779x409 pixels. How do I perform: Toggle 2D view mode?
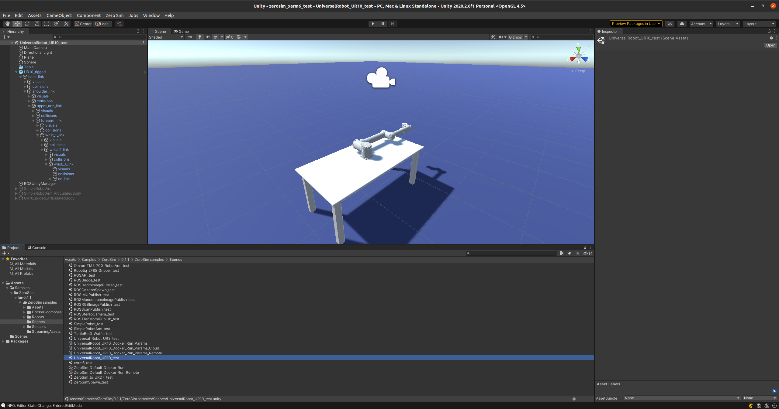[190, 37]
